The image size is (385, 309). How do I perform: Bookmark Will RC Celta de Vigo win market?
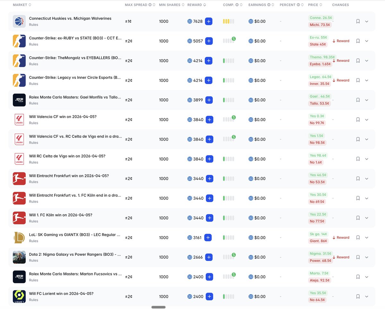pos(358,159)
